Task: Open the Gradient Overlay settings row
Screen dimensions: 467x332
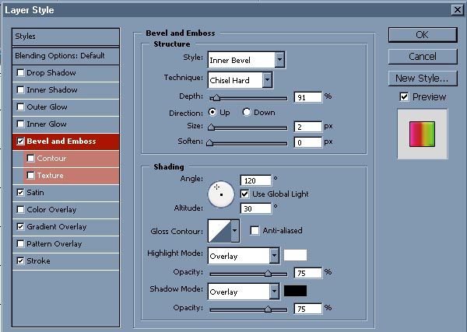Action: 66,227
